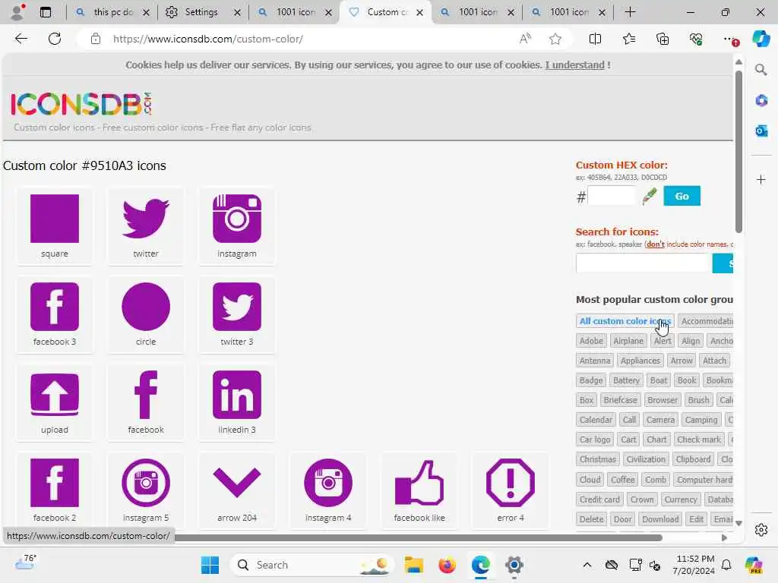This screenshot has width=778, height=583.
Task: Close the Custom color browser tab
Action: click(419, 12)
